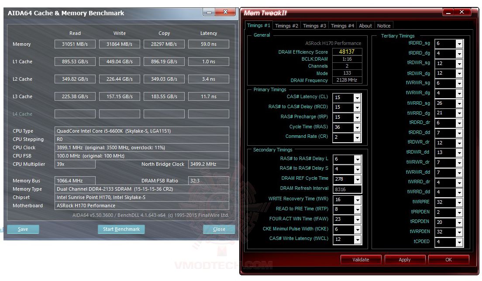The image size is (482, 281).
Task: Open the tRDWR_dr dropdown
Action: click(x=459, y=144)
